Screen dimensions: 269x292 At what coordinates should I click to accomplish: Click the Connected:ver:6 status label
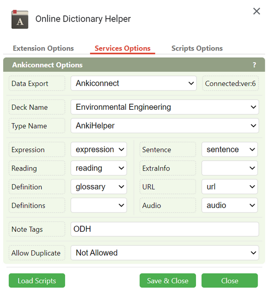[x=231, y=84]
